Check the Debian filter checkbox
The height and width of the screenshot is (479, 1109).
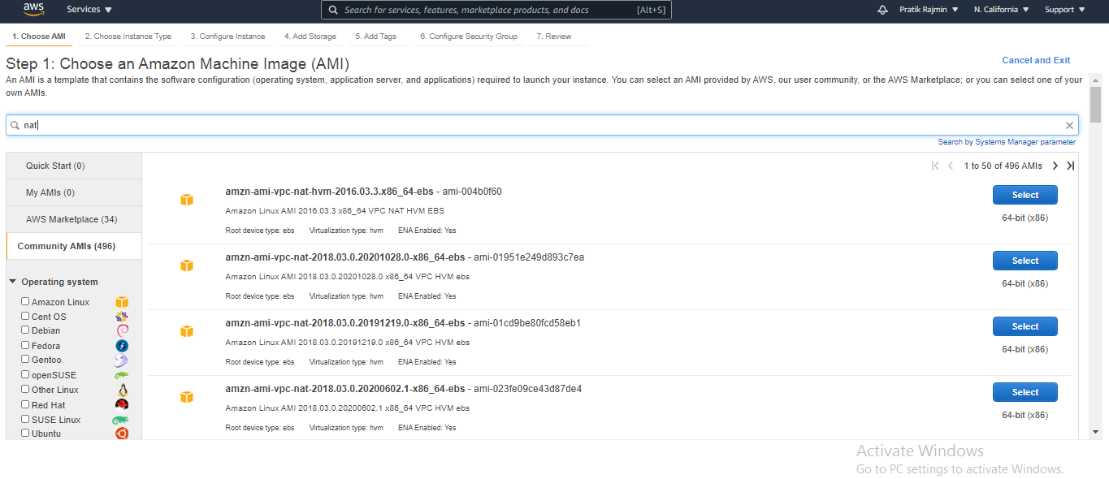coord(25,330)
